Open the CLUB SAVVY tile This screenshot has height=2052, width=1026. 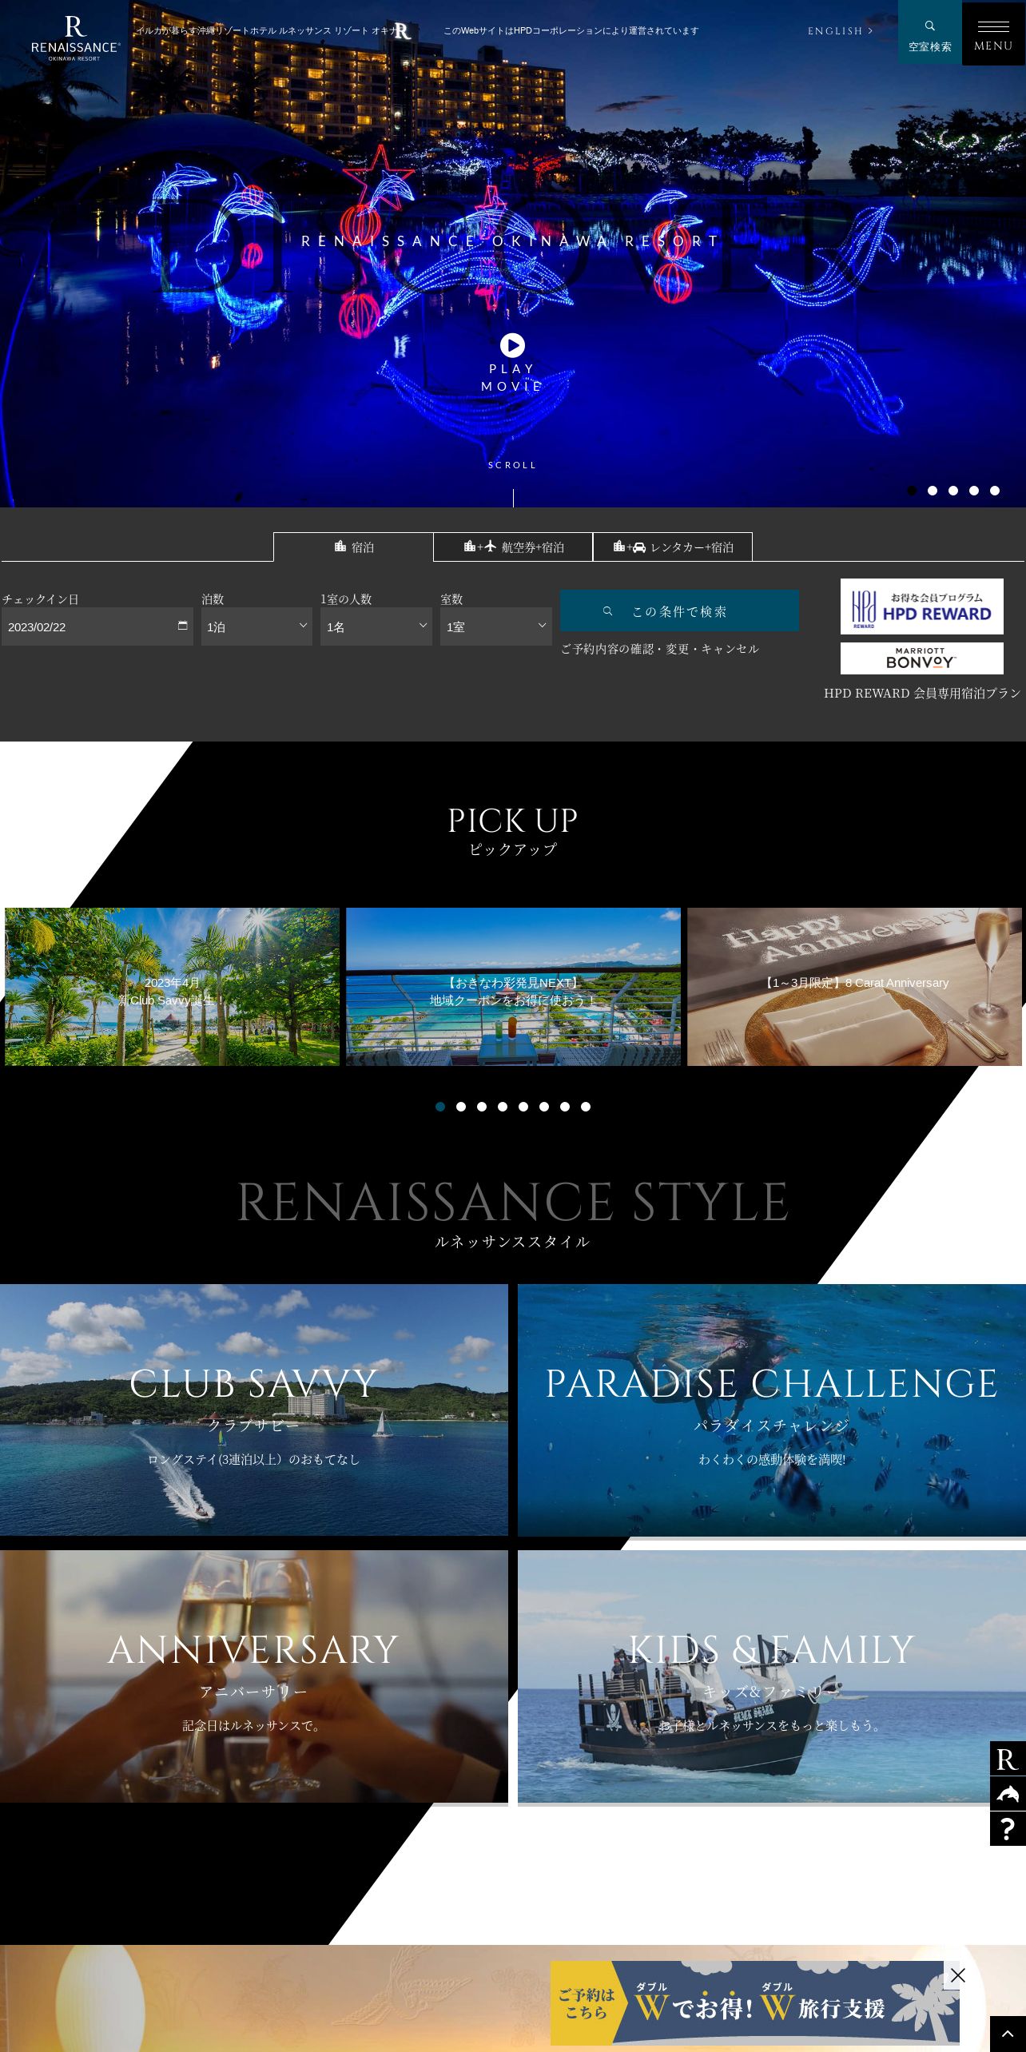click(x=253, y=1410)
